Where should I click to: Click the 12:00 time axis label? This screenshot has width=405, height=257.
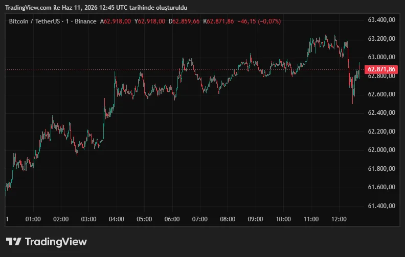click(339, 219)
